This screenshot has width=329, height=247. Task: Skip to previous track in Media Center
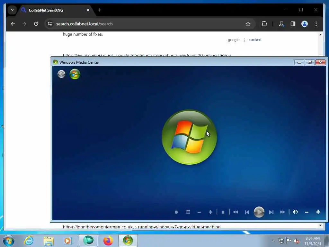247,212
